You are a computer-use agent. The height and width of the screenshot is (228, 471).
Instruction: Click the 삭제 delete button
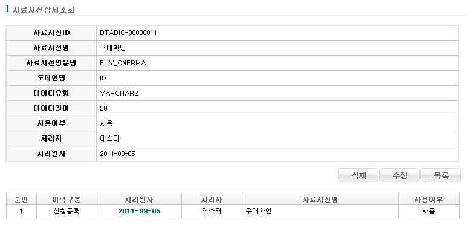coord(358,175)
